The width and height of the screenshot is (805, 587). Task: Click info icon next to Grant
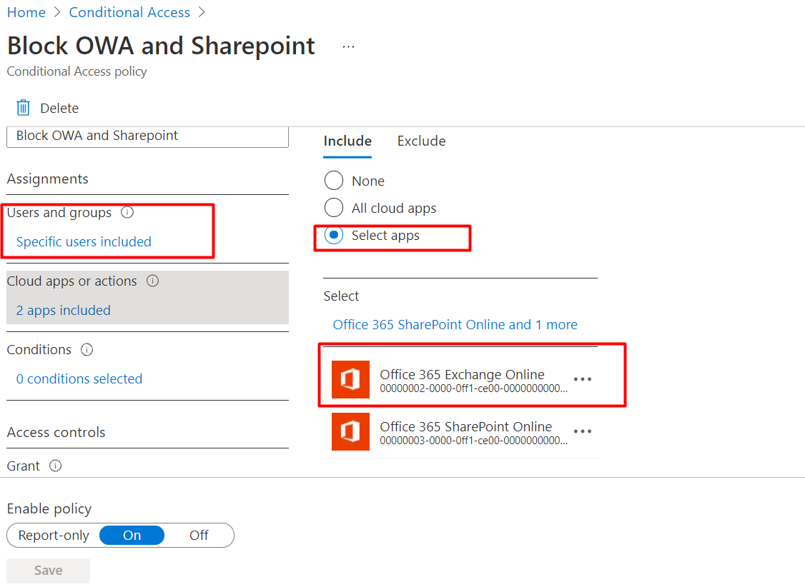(x=56, y=466)
